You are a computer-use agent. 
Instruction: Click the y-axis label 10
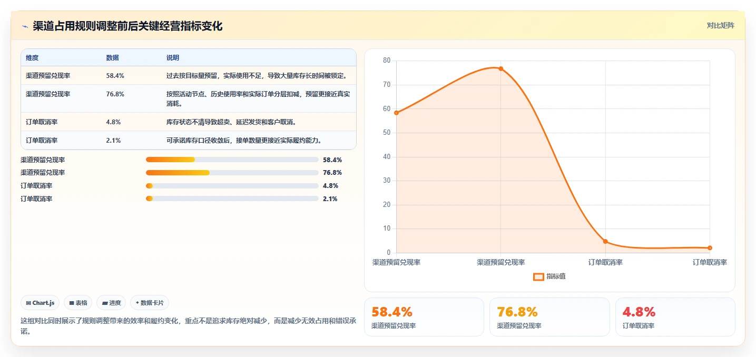pyautogui.click(x=387, y=229)
